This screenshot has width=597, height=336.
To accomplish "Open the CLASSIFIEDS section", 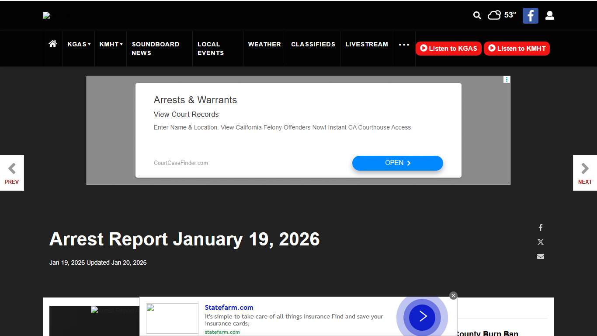I will click(313, 44).
